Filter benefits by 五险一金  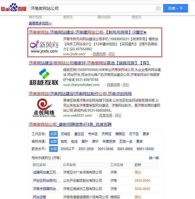126,142
